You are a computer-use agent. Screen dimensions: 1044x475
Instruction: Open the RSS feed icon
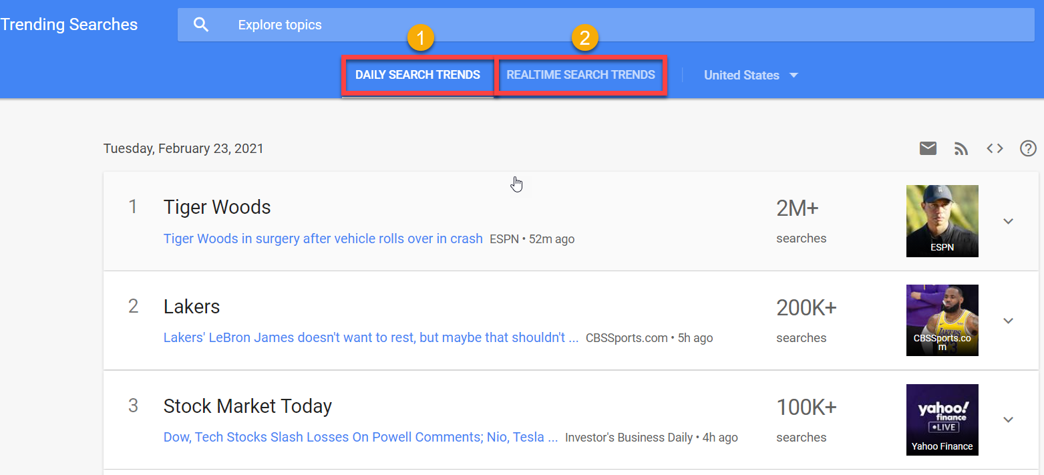pyautogui.click(x=961, y=148)
